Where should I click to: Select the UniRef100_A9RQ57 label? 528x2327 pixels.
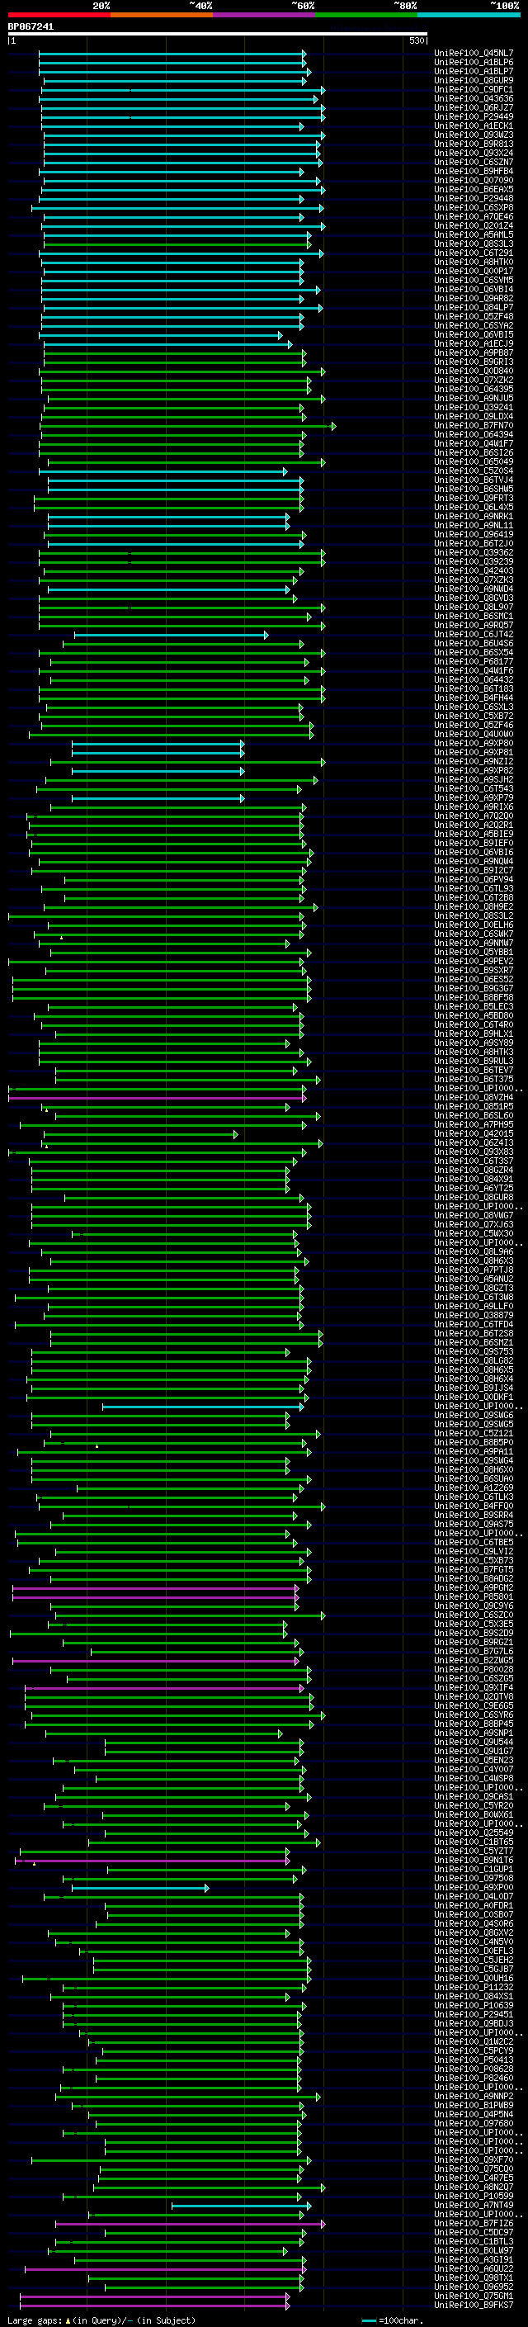(x=474, y=625)
